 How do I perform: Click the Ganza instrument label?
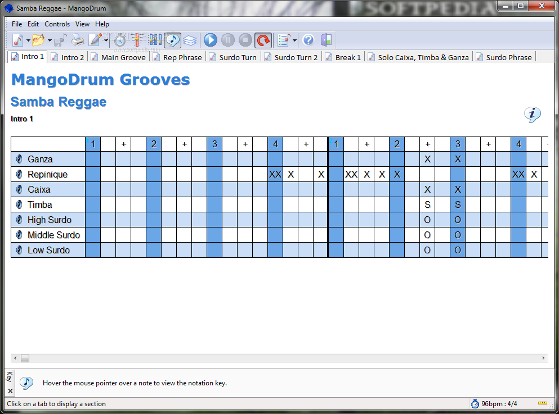pyautogui.click(x=40, y=159)
